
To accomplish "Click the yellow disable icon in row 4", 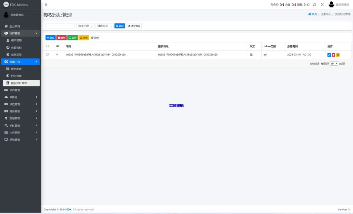I will pyautogui.click(x=338, y=55).
